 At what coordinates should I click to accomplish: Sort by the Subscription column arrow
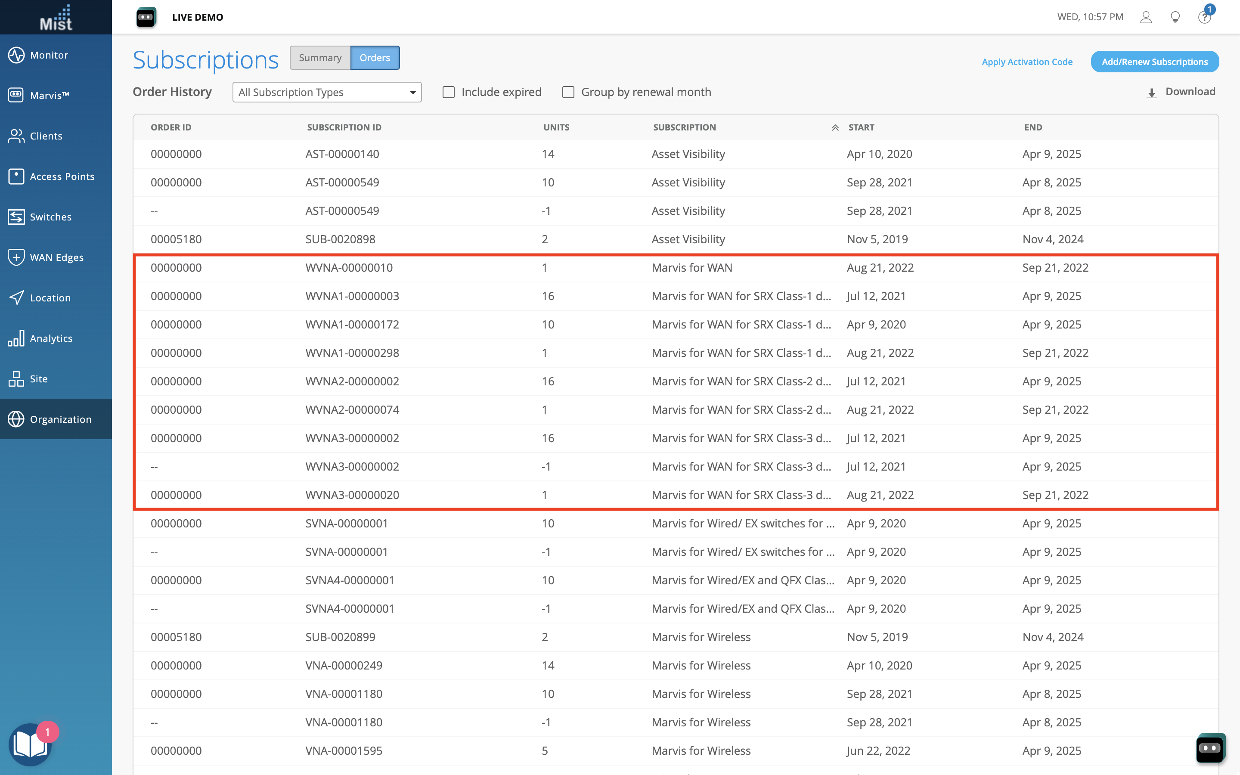click(835, 127)
